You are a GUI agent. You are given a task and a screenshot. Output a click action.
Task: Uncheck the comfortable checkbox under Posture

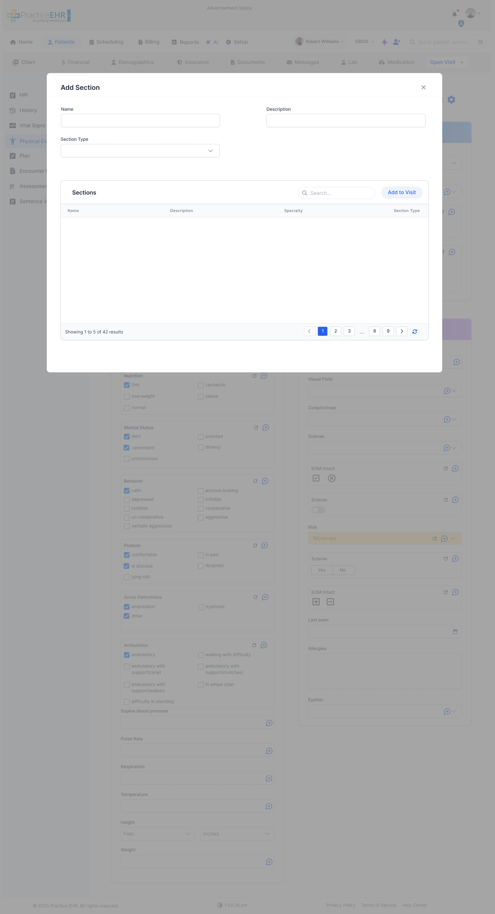(126, 555)
